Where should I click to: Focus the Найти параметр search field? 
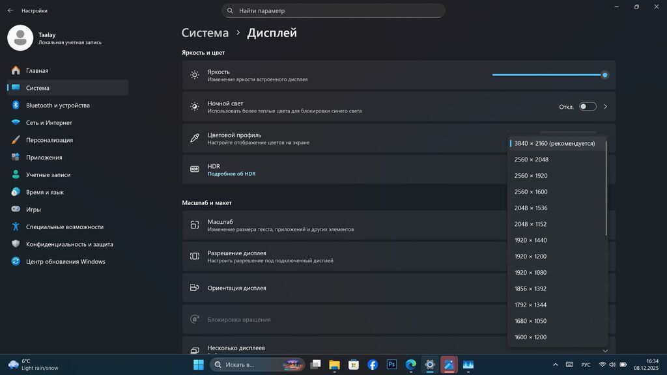333,10
